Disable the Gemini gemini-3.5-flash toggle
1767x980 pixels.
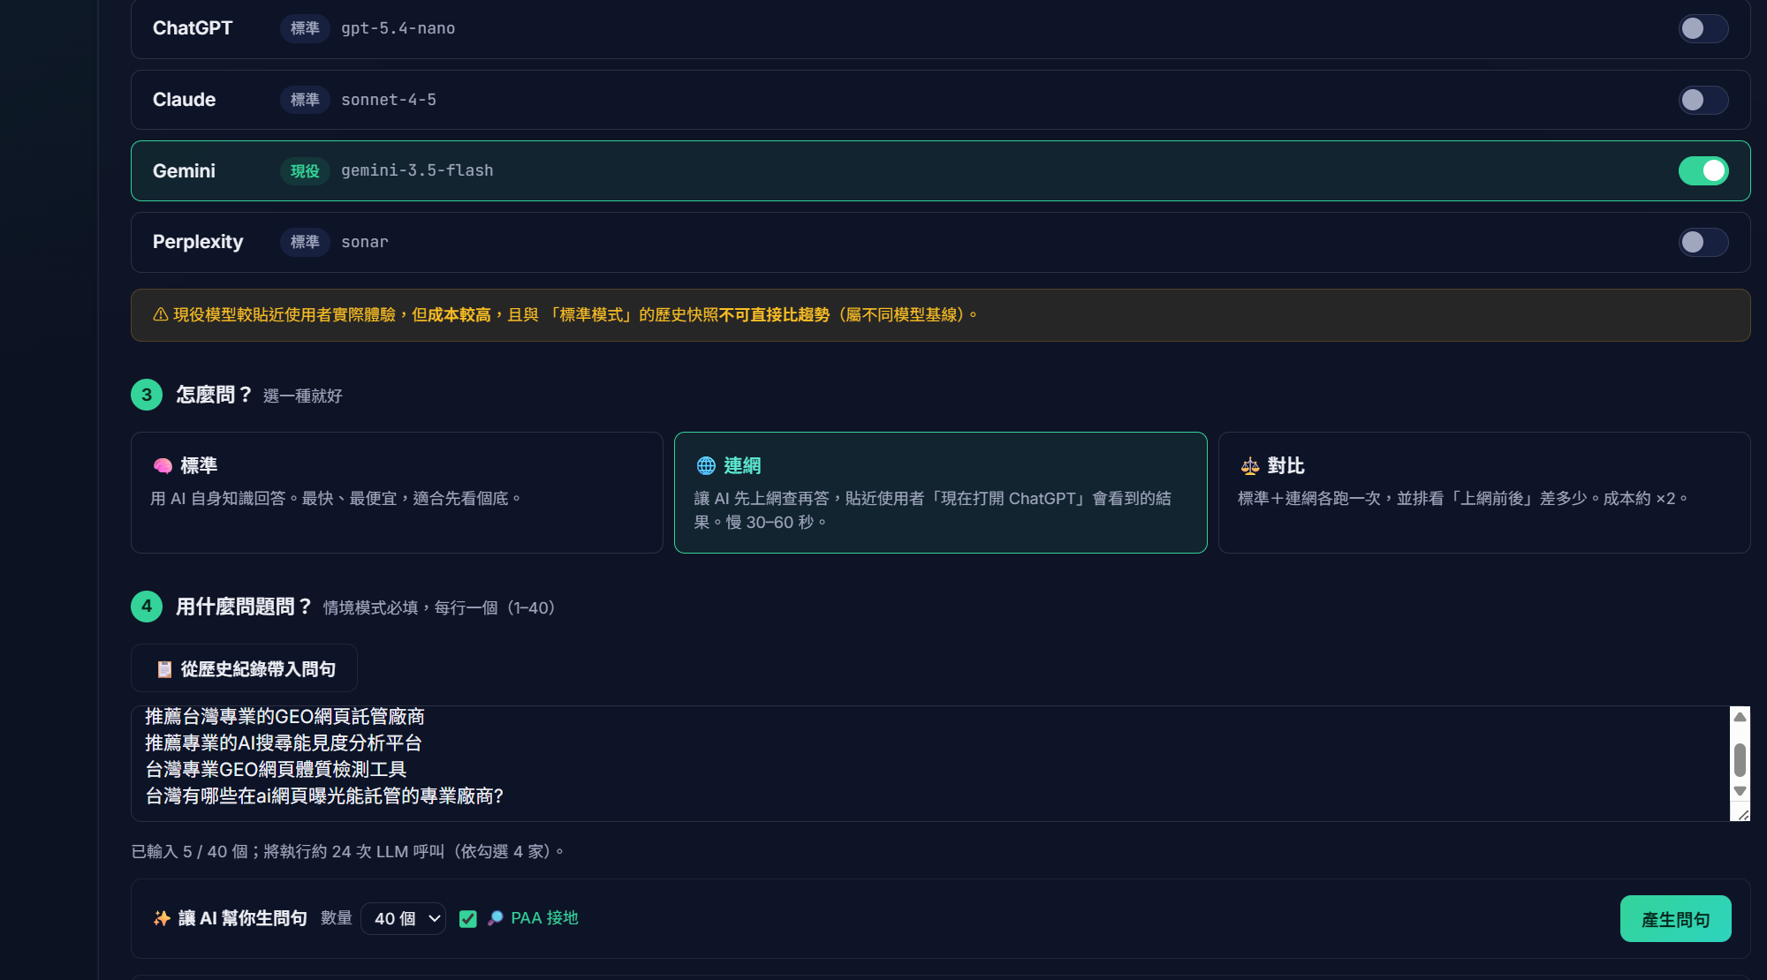click(x=1703, y=170)
